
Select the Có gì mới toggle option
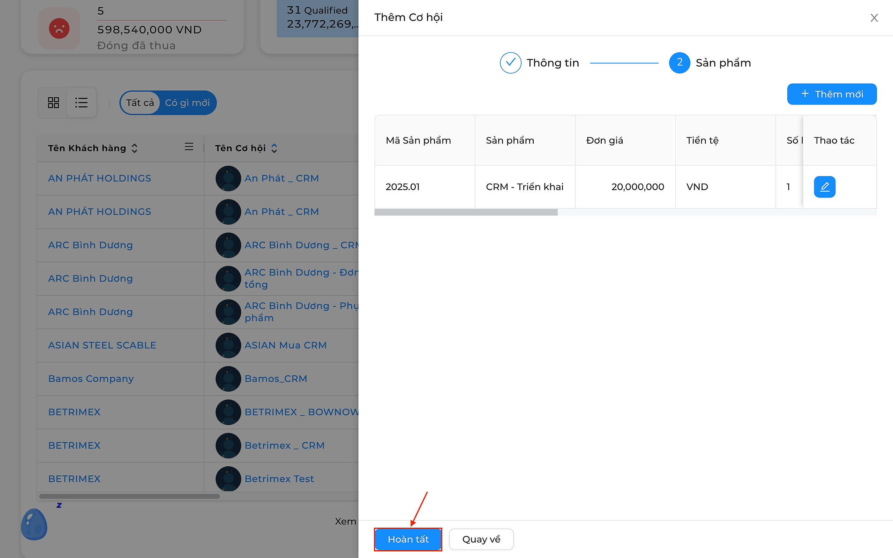pos(187,103)
